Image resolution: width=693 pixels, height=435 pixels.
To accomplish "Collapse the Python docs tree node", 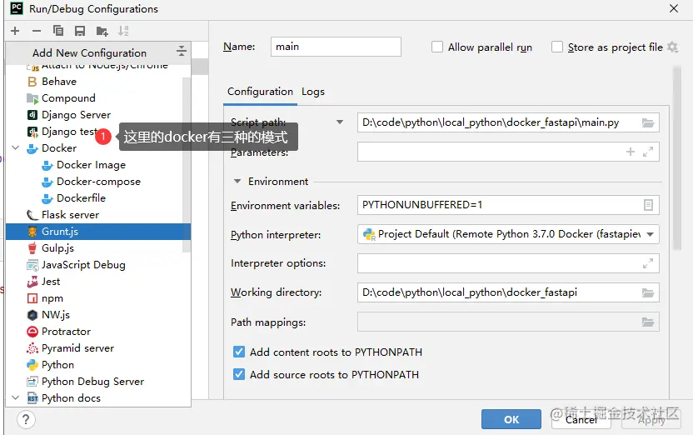I will coord(16,397).
